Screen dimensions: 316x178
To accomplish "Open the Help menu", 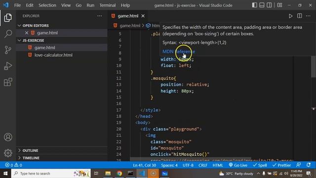I will (125, 5).
